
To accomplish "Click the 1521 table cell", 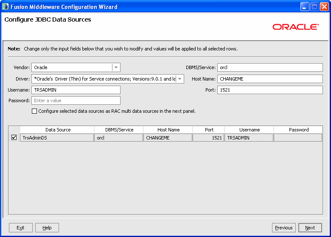I will click(208, 138).
